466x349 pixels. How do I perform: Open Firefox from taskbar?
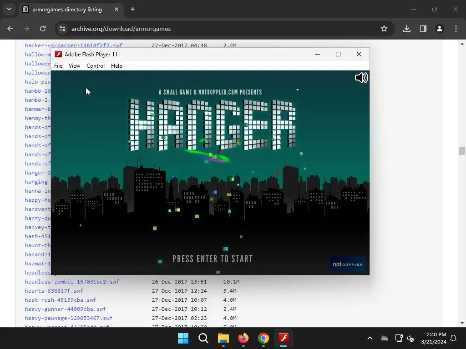click(243, 338)
